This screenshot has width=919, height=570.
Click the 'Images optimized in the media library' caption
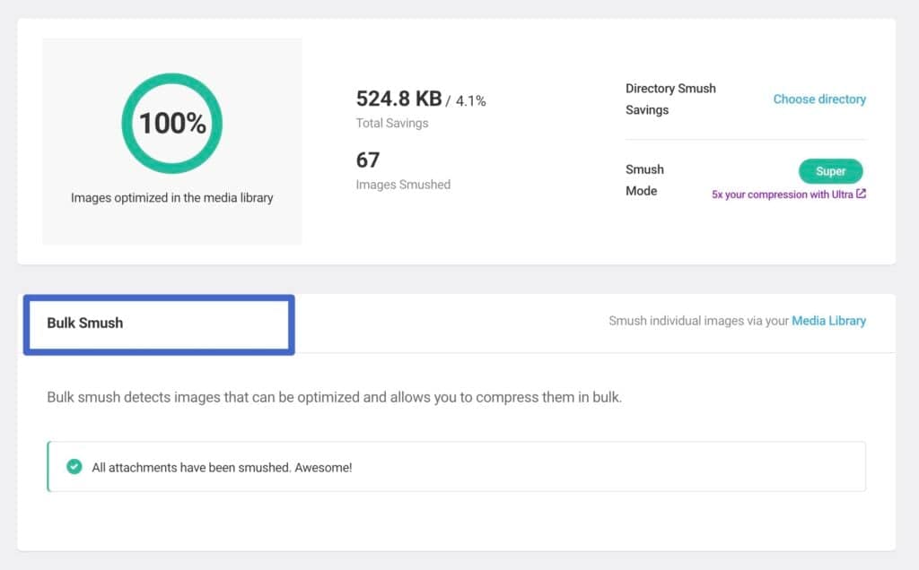172,197
